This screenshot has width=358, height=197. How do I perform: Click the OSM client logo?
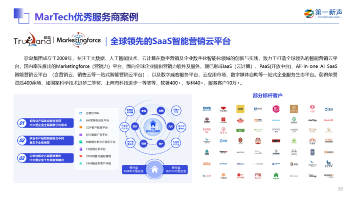(x=312, y=130)
